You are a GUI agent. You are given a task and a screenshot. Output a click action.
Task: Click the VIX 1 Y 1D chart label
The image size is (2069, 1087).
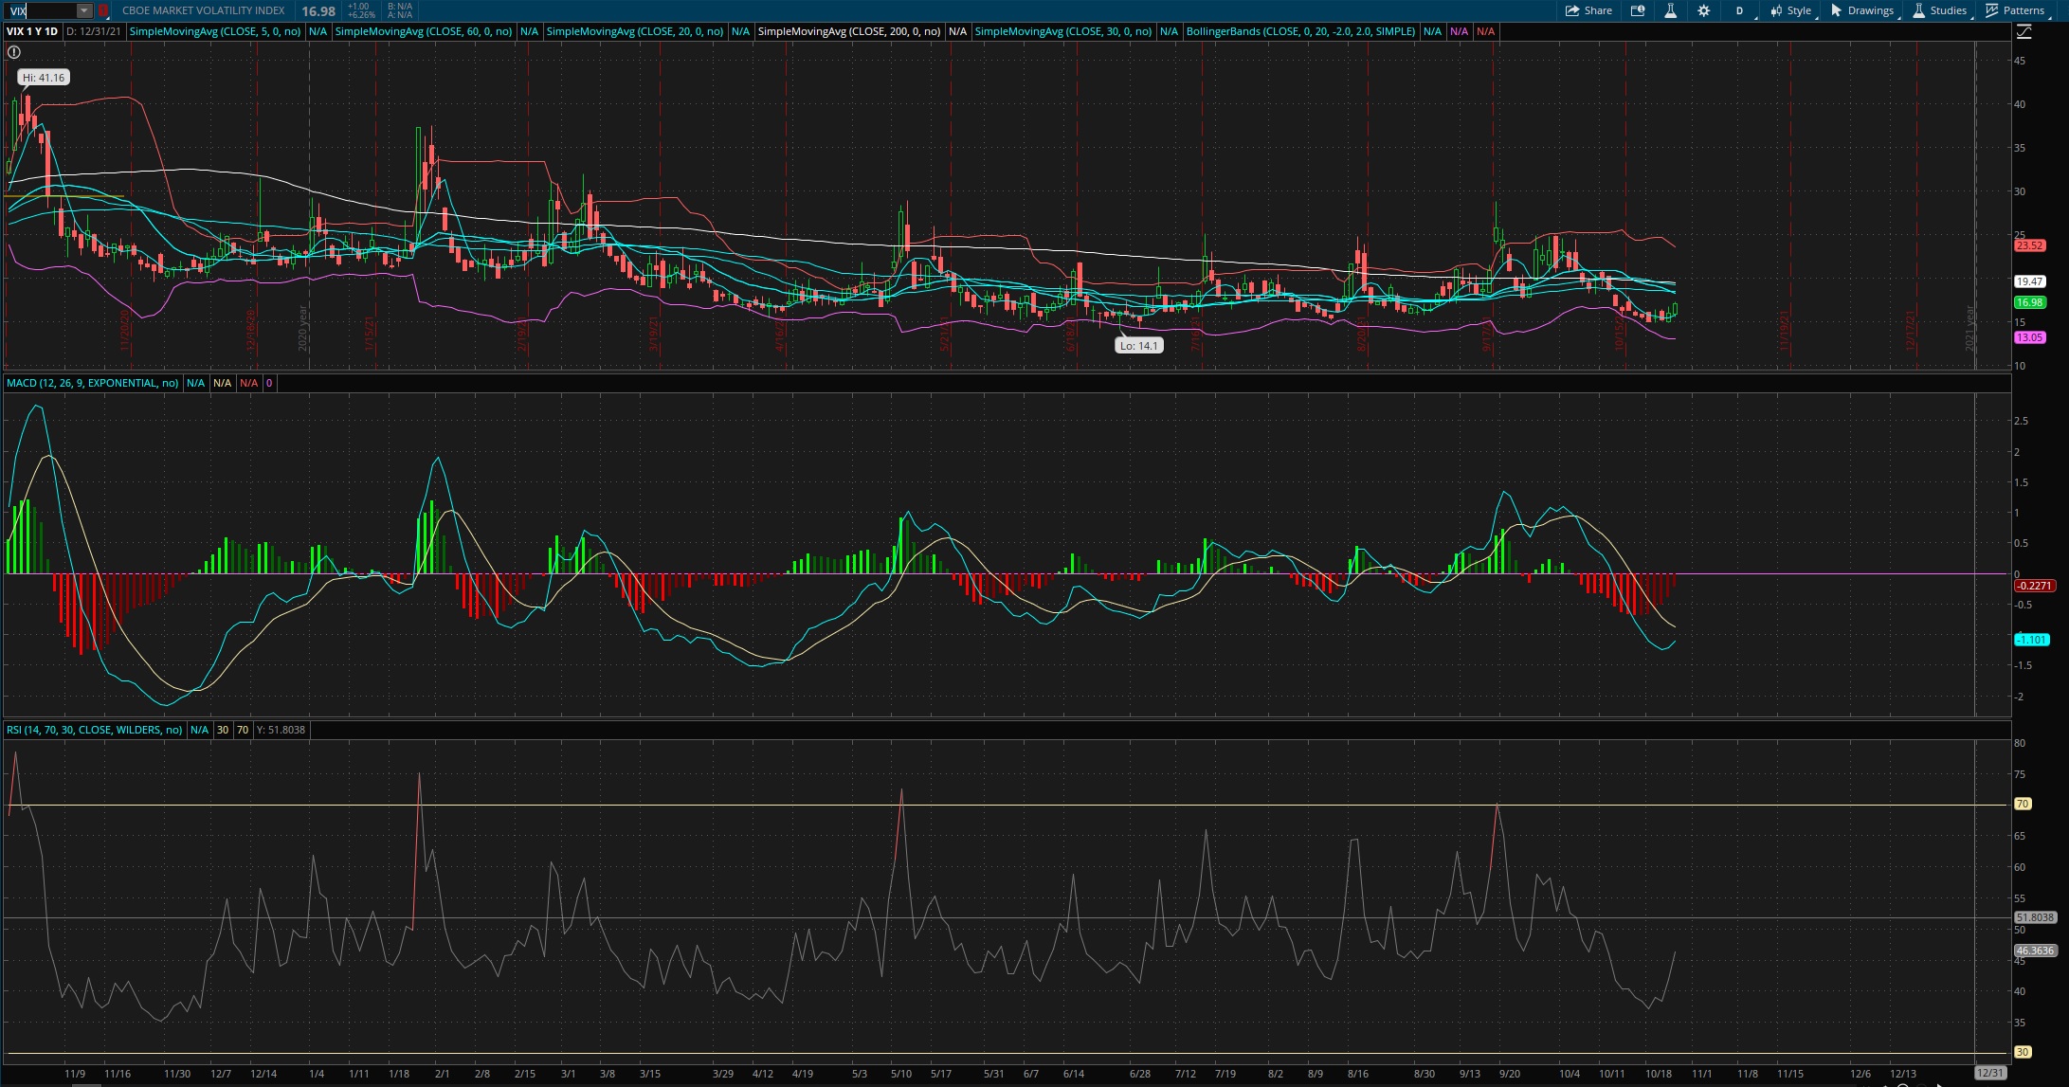pyautogui.click(x=32, y=31)
